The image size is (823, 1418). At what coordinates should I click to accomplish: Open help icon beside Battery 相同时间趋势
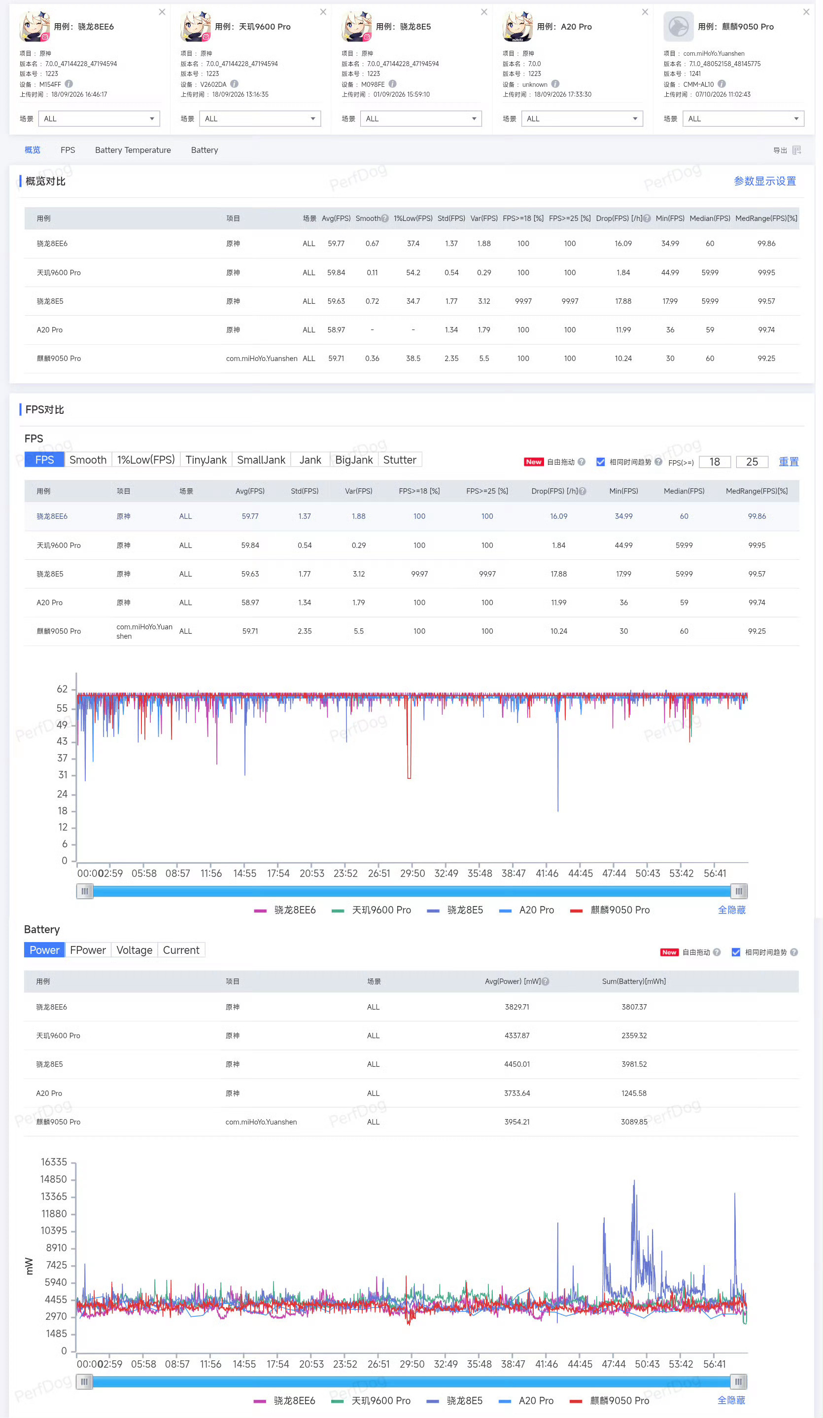pyautogui.click(x=794, y=952)
